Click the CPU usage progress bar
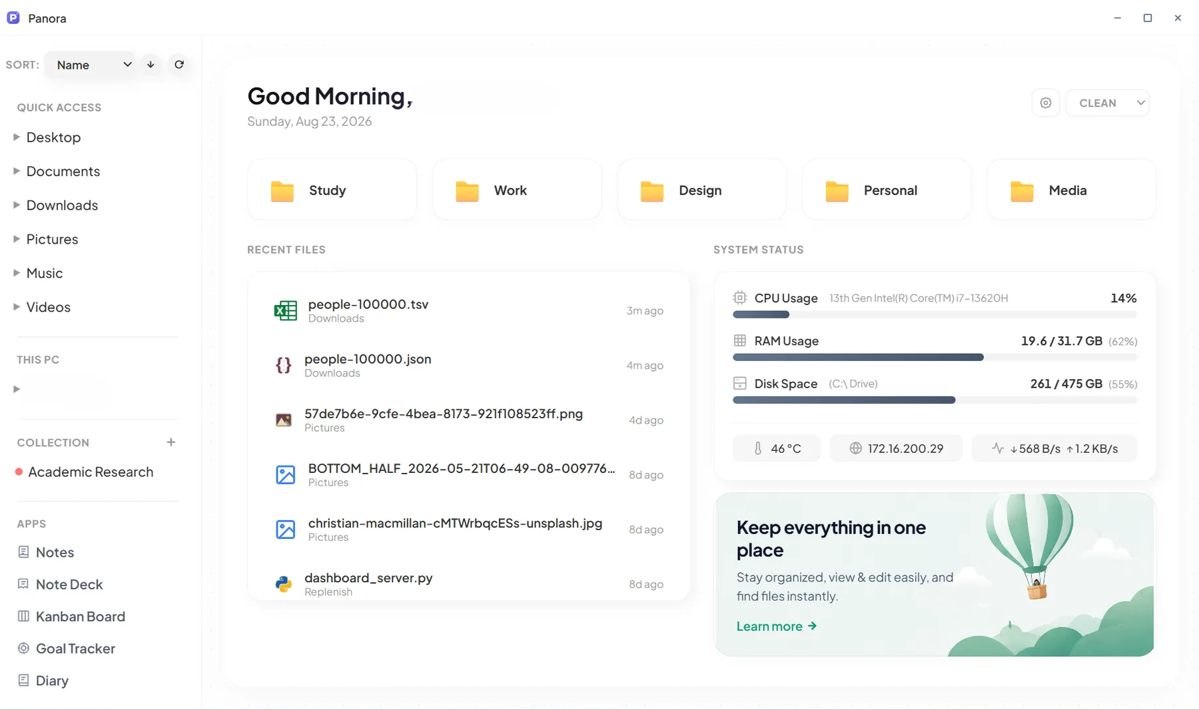Screen dimensions: 1199x710 click(935, 314)
